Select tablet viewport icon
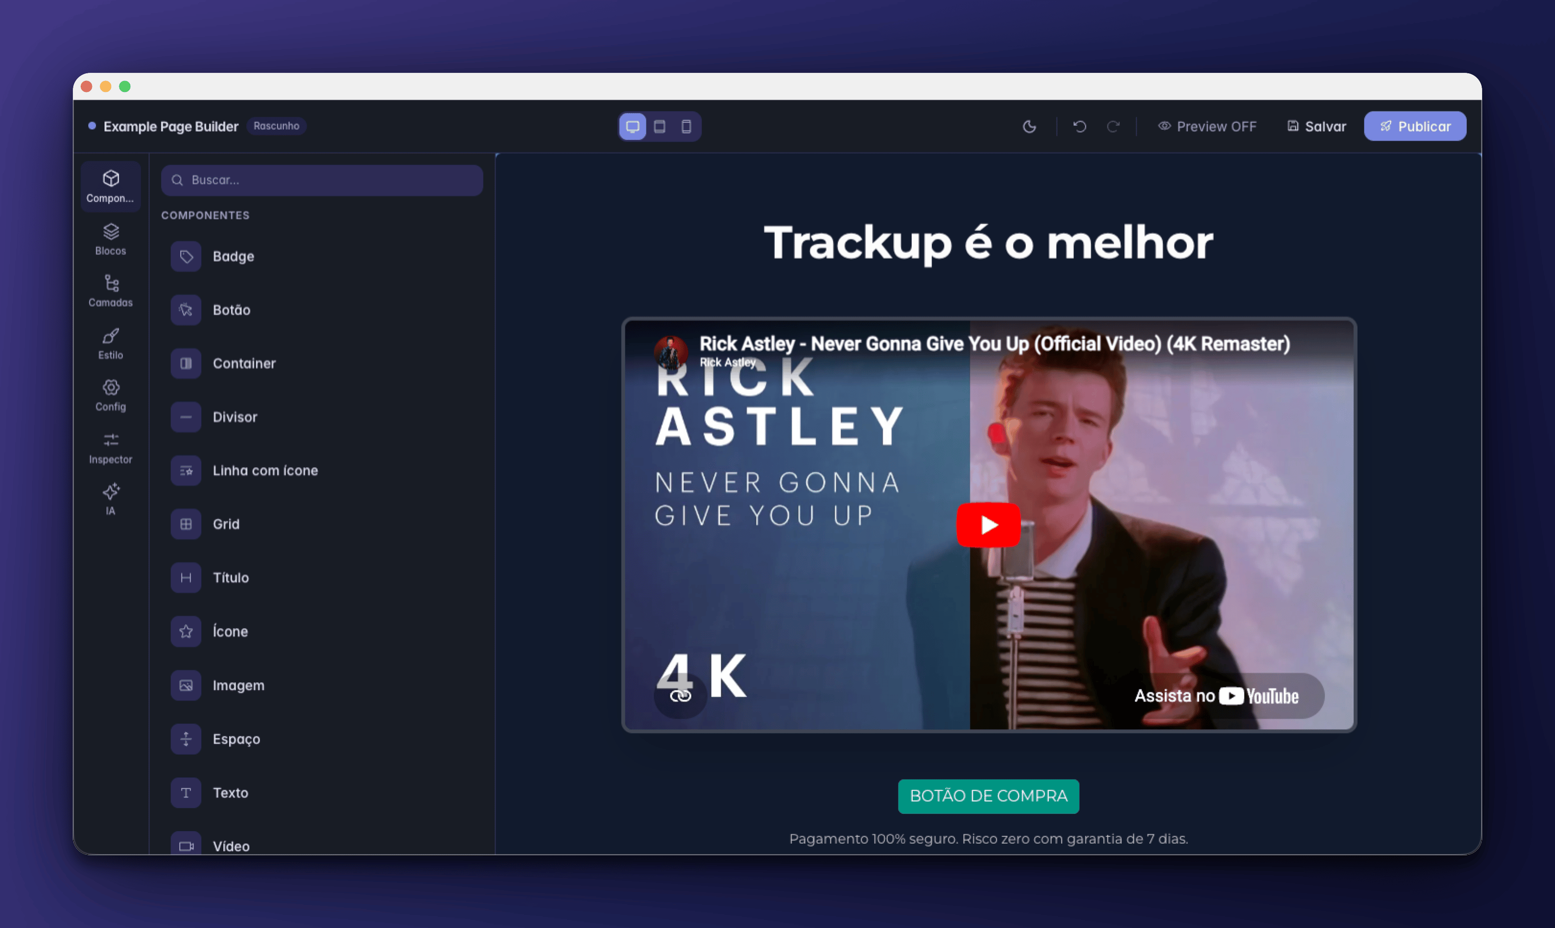Screen dimensions: 1555x928 tap(659, 126)
